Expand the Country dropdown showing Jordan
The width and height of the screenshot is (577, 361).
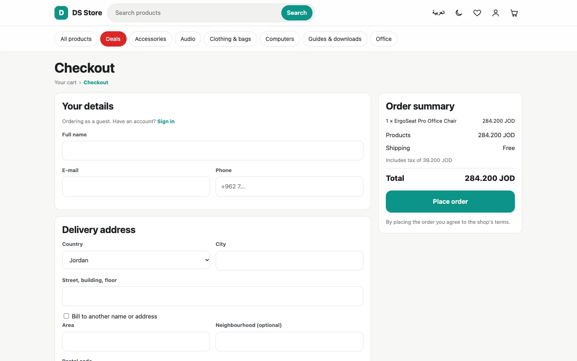tap(136, 260)
